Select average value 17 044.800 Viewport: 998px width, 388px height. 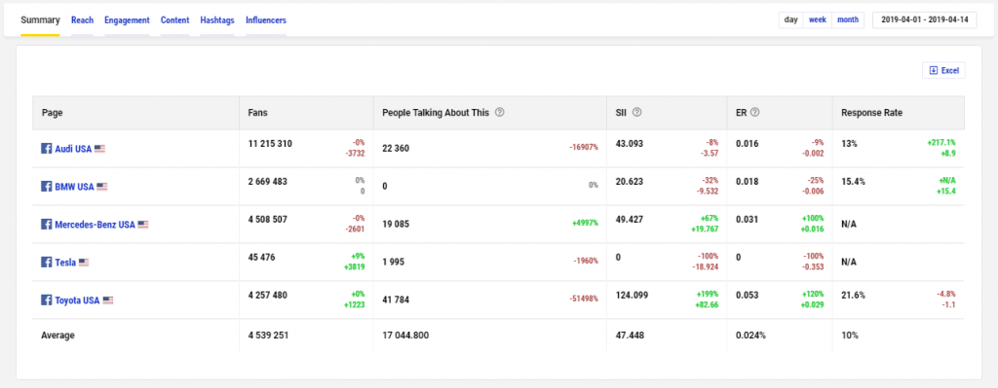pos(405,335)
